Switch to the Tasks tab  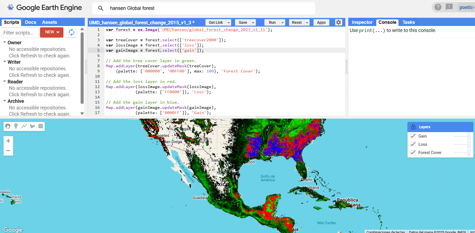tap(409, 22)
